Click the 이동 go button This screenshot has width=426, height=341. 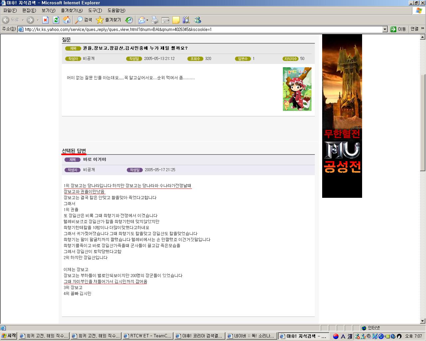tap(398, 29)
